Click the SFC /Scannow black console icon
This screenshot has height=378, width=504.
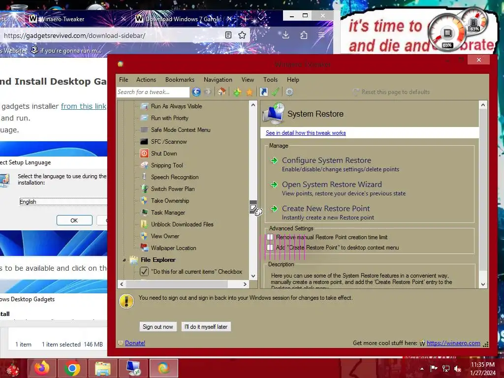[x=144, y=142]
